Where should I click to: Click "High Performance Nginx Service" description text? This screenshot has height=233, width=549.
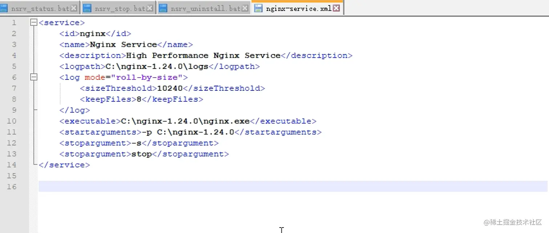coord(203,56)
